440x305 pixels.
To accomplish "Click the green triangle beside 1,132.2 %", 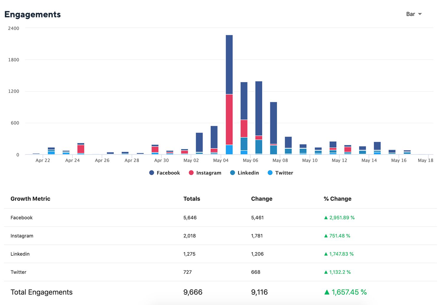I will (326, 272).
